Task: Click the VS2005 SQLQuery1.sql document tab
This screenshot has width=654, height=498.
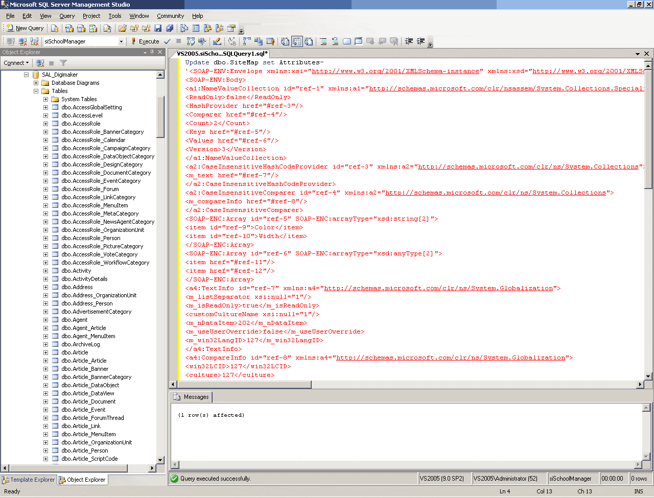Action: (x=223, y=54)
